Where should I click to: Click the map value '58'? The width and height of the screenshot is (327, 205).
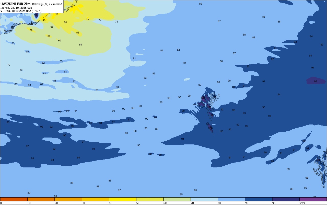[x=78, y=33]
